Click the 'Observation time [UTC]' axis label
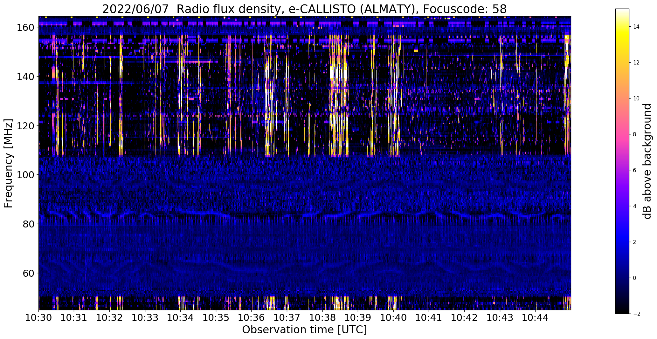Screen dimensions: 657x339 [304, 330]
